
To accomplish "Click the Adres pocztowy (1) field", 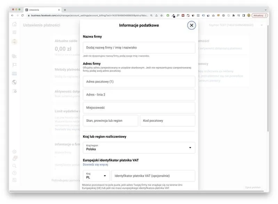I will point(139,82).
